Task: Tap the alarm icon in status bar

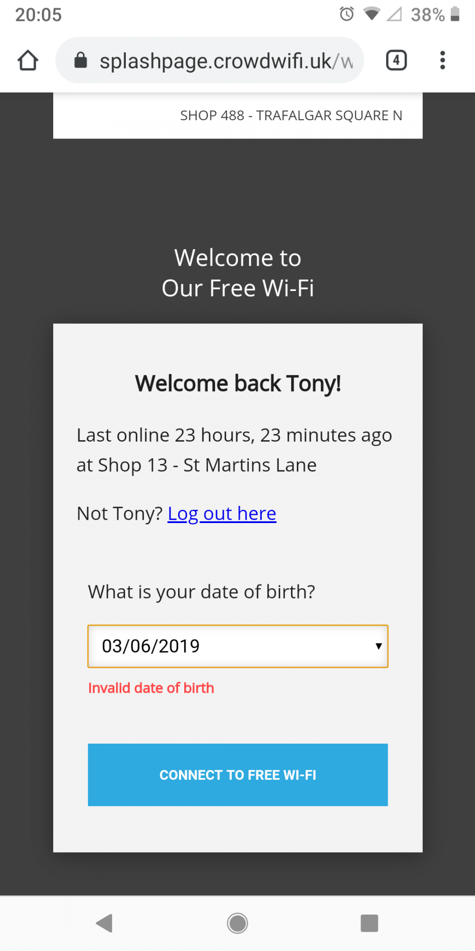Action: [347, 14]
